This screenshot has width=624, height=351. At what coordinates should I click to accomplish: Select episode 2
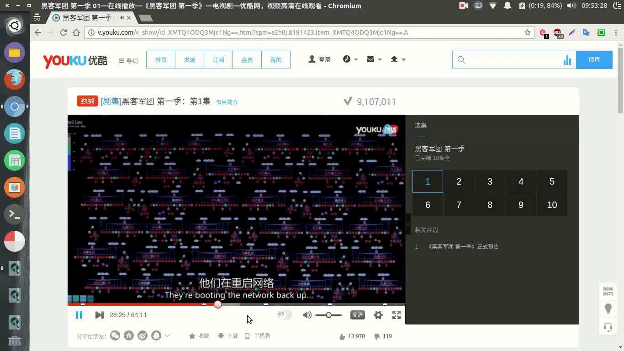point(459,181)
